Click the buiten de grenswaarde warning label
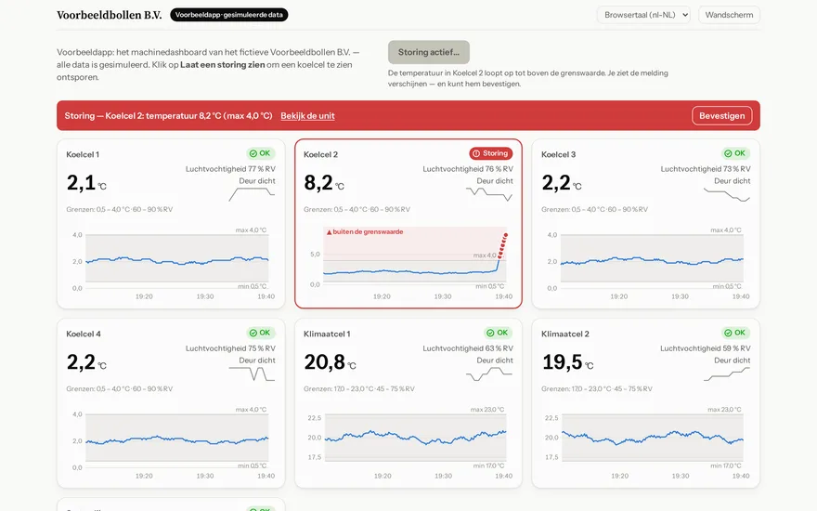817x511 pixels. 368,232
